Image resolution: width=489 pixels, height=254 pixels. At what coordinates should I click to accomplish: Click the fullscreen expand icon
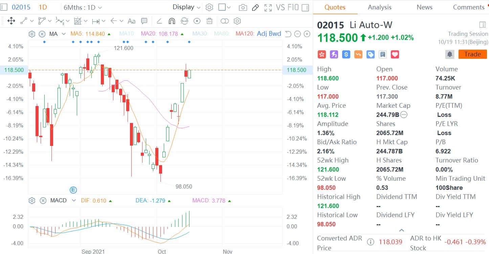point(268,7)
